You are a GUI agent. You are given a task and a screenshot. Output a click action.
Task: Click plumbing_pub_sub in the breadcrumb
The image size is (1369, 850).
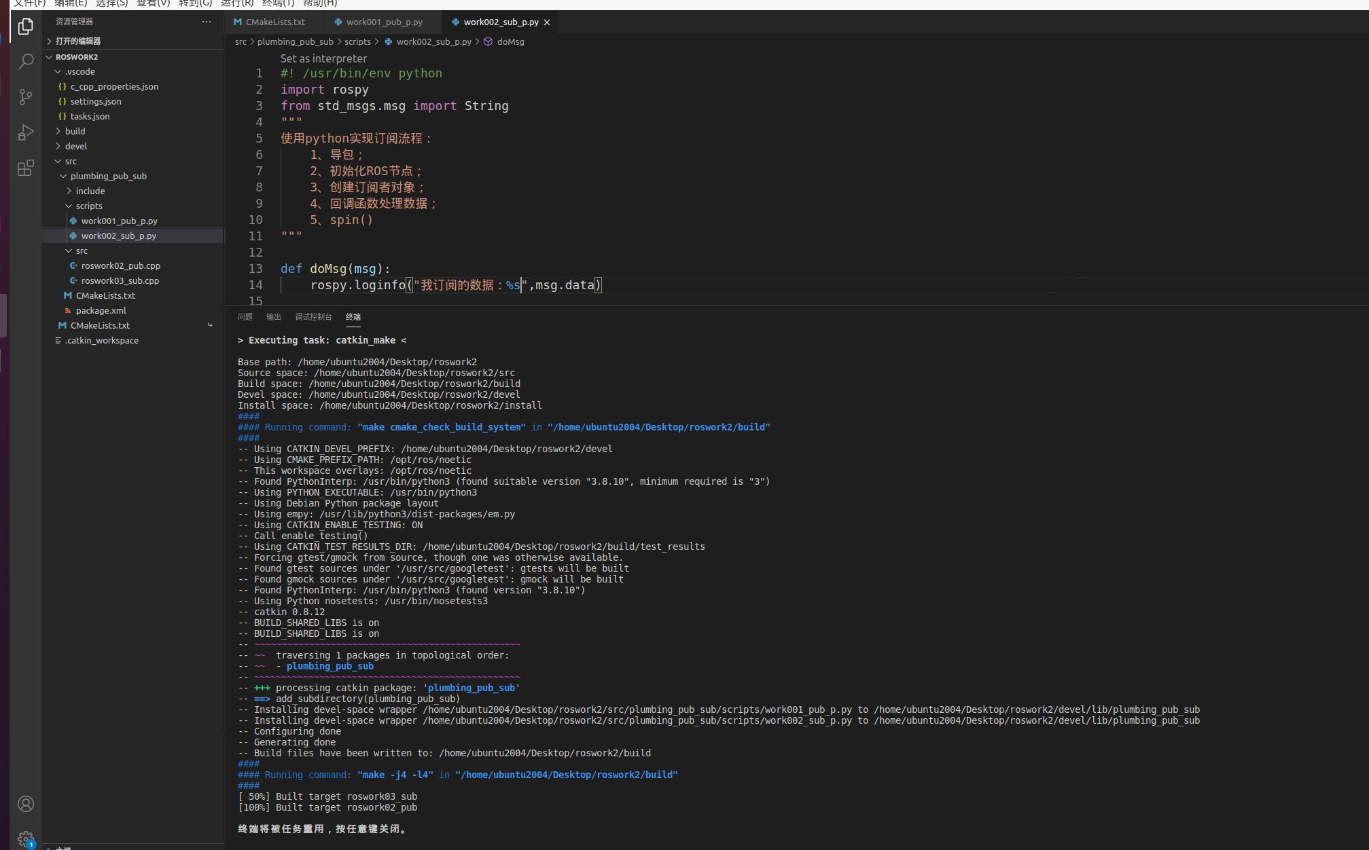(x=295, y=41)
